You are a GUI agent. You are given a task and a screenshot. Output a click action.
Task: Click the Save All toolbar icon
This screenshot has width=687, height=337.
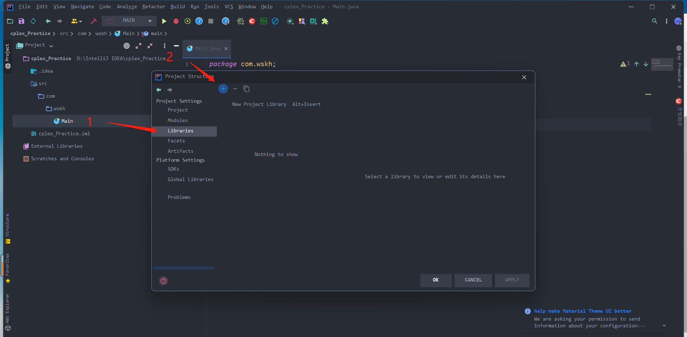(21, 21)
